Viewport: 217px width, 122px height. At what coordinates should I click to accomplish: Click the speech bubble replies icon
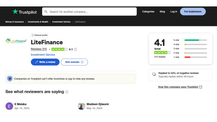click(154, 75)
